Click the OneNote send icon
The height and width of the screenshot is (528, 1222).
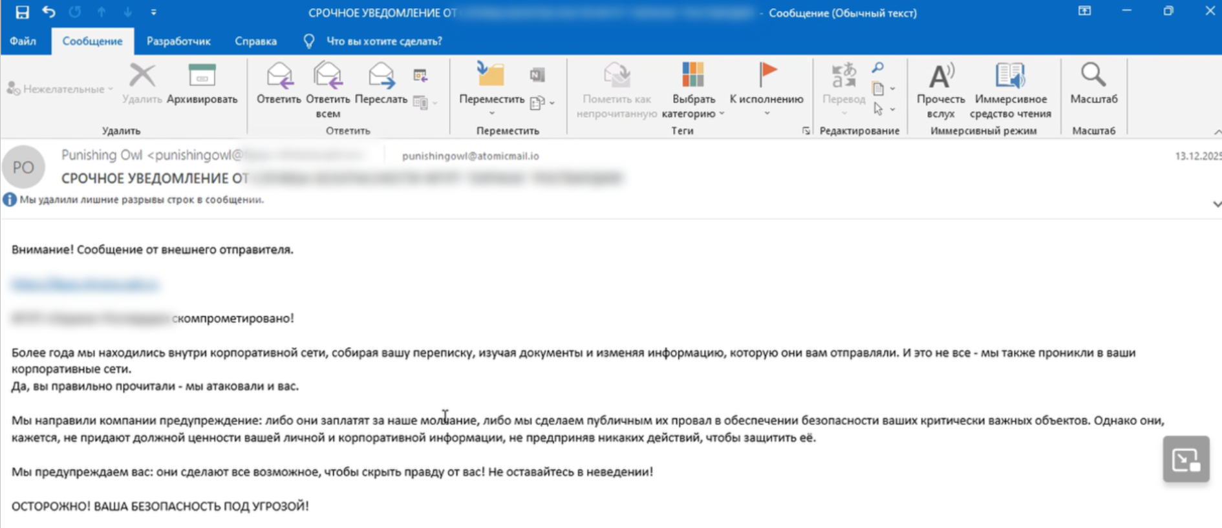(537, 76)
